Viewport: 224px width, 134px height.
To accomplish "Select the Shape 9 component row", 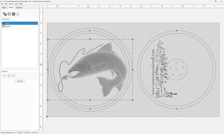I will point(20,26).
